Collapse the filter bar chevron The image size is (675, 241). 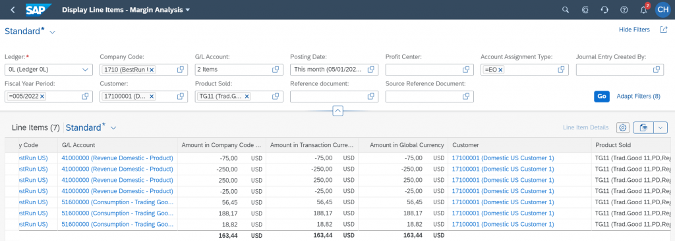pyautogui.click(x=338, y=111)
